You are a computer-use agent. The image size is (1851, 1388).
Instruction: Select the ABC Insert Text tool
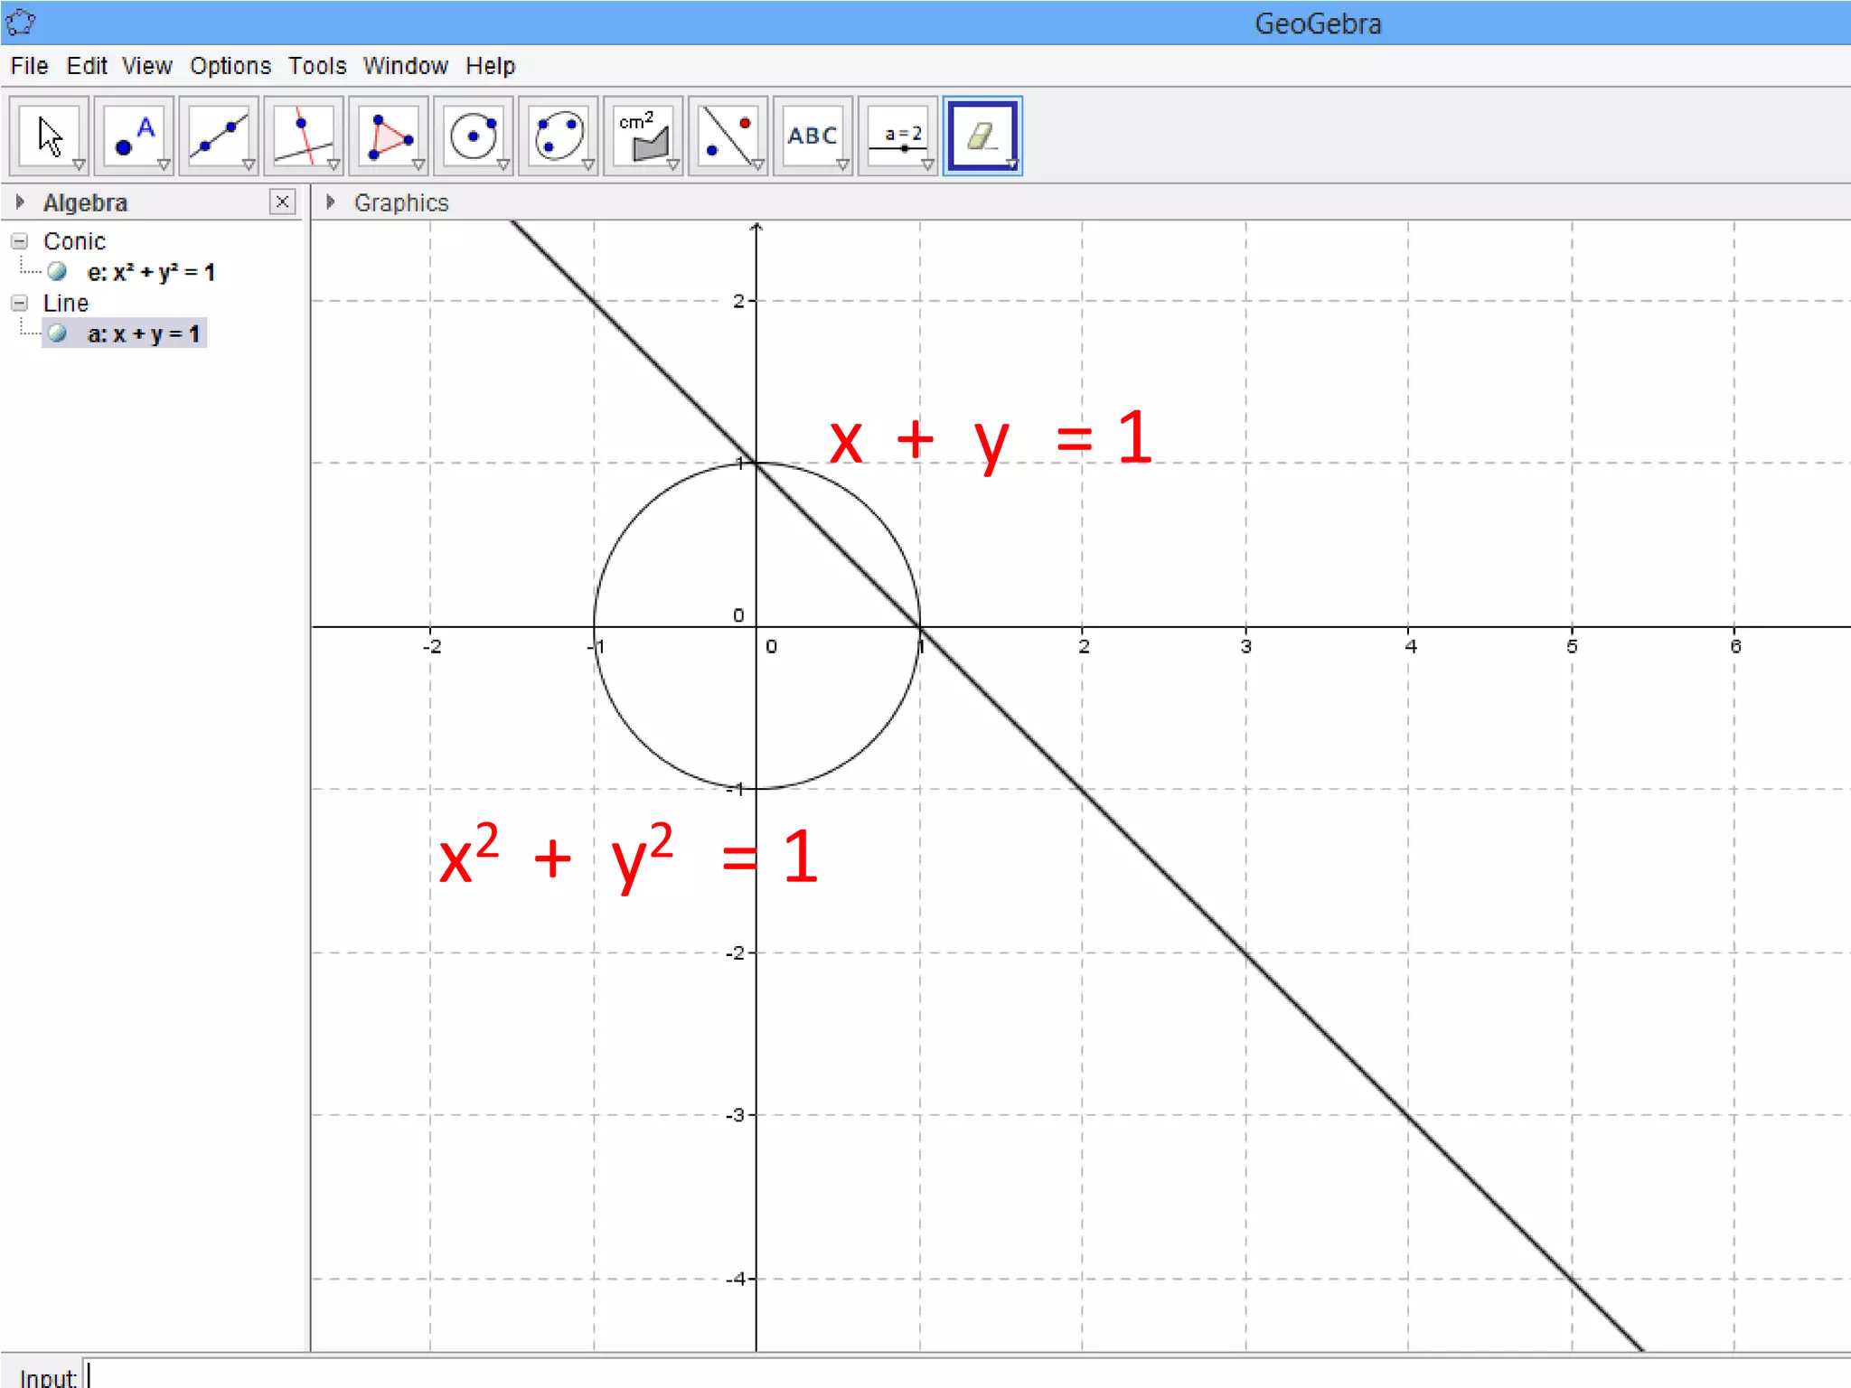tap(813, 136)
